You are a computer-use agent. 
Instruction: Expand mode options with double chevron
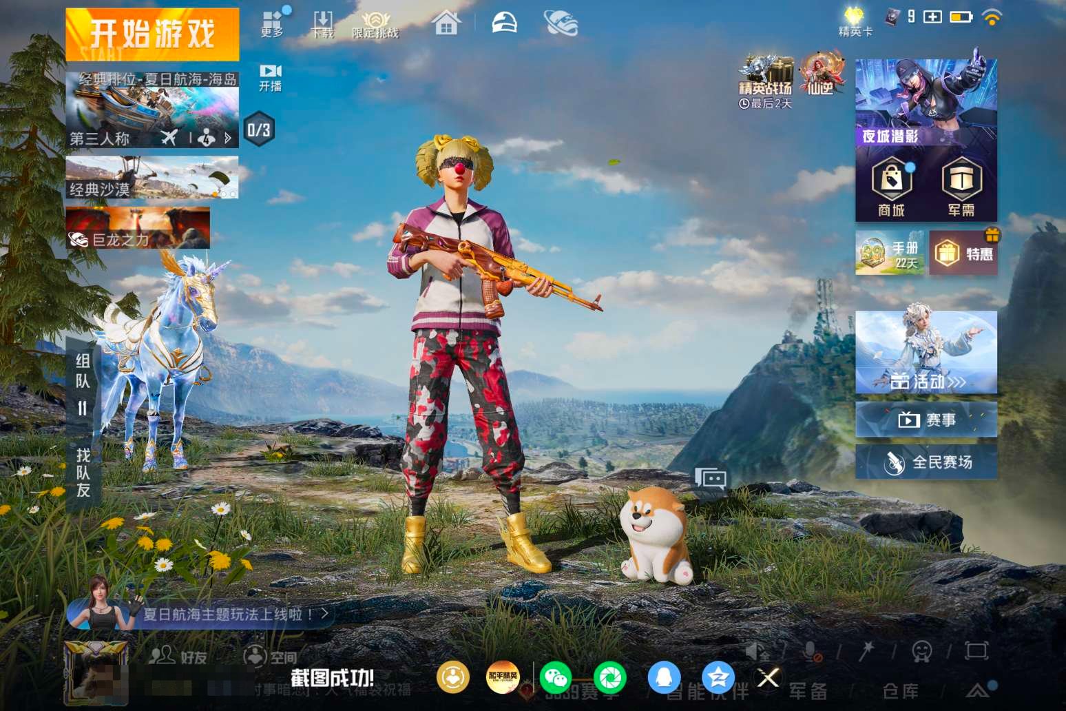(228, 138)
